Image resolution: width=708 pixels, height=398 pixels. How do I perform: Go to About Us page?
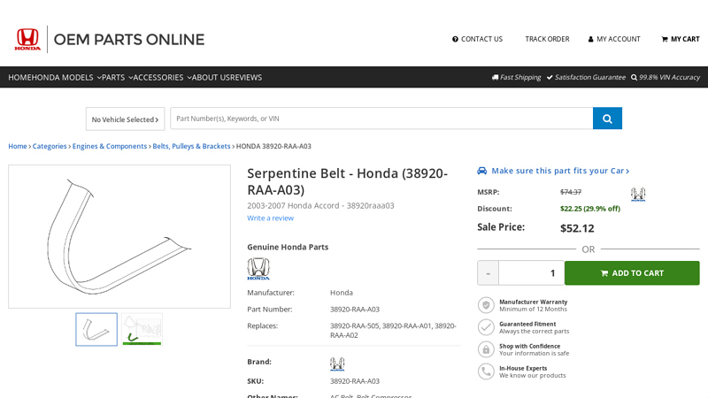click(x=212, y=77)
